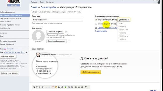The height and width of the screenshot is (91, 163).
Task: Open Папки и метки settings section
Action: [x=5, y=22]
